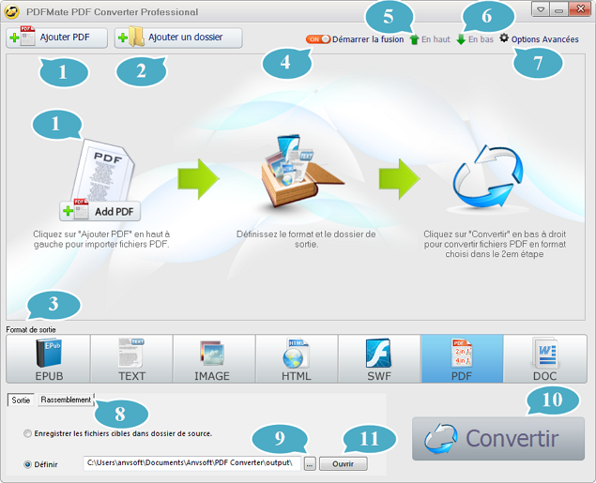Click the Ajouter PDF button
Screen dimensions: 596x483
tap(56, 38)
